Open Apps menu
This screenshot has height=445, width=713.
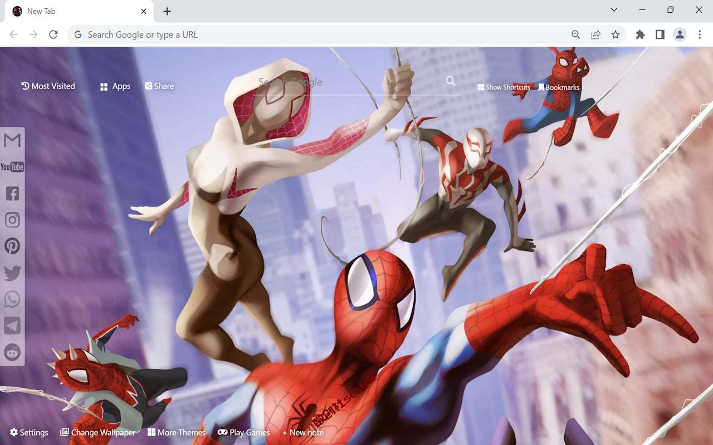point(115,86)
